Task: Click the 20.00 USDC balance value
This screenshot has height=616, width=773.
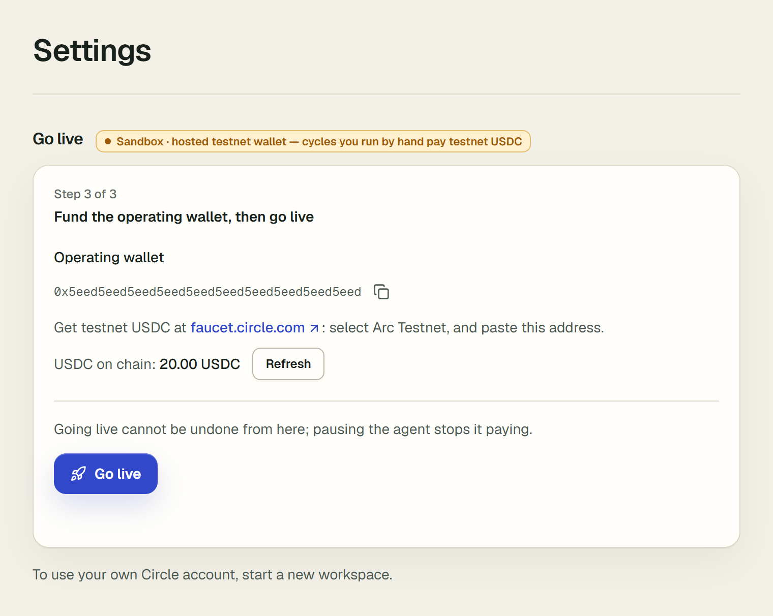Action: tap(200, 364)
